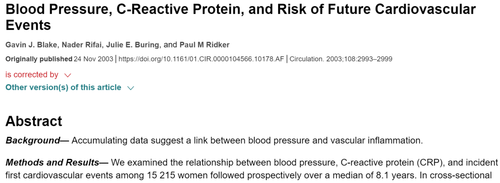Viewport: 500px width, 183px height.
Task: Follow the doi.org article link
Action: pos(201,59)
